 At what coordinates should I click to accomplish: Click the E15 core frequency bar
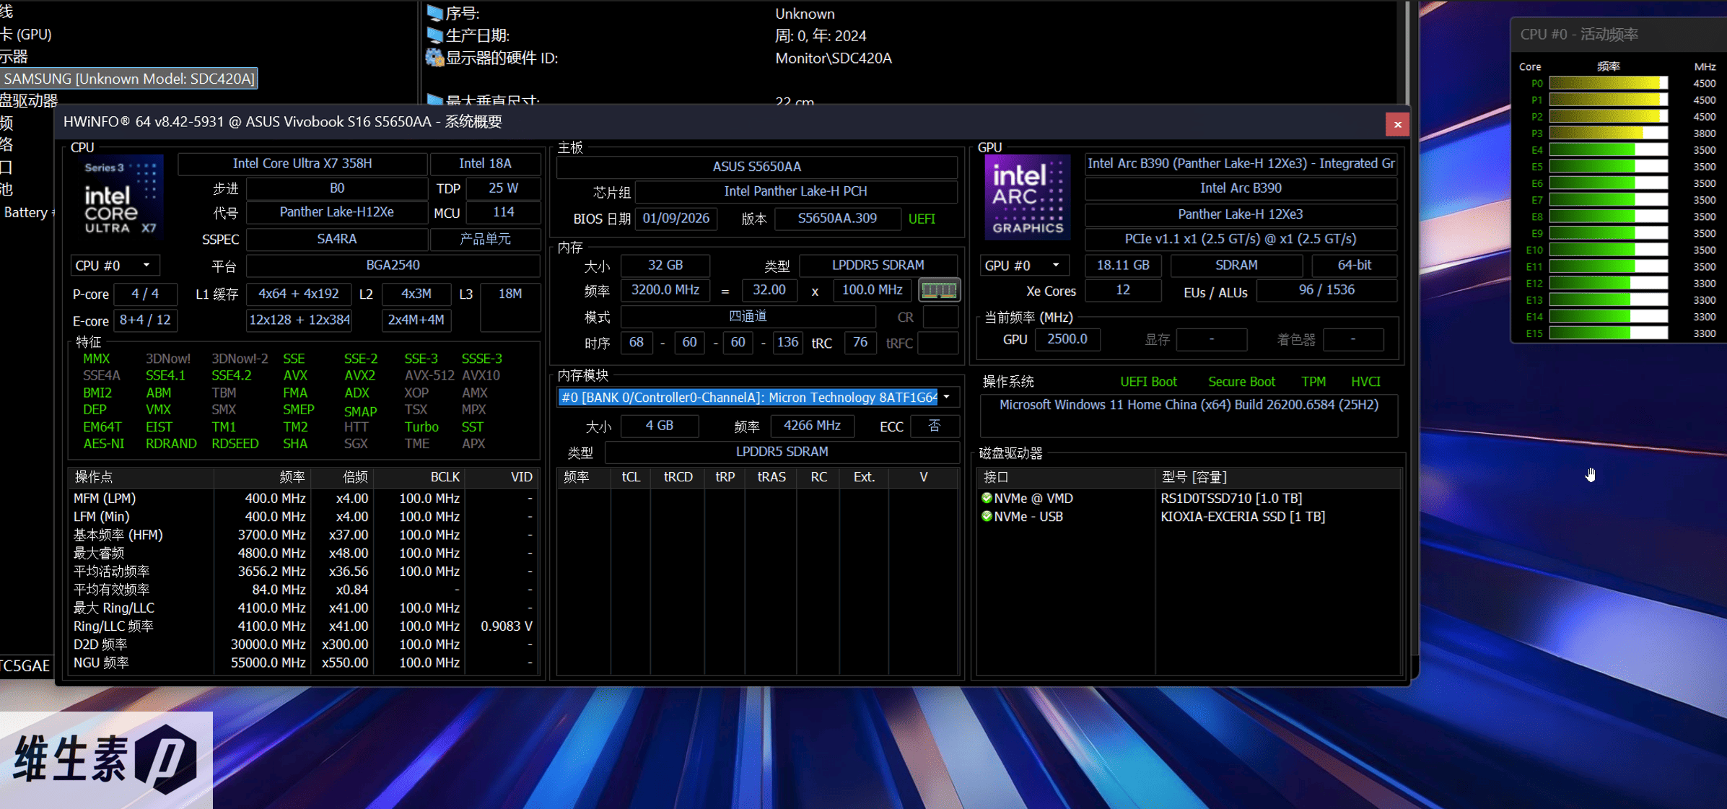click(1608, 333)
